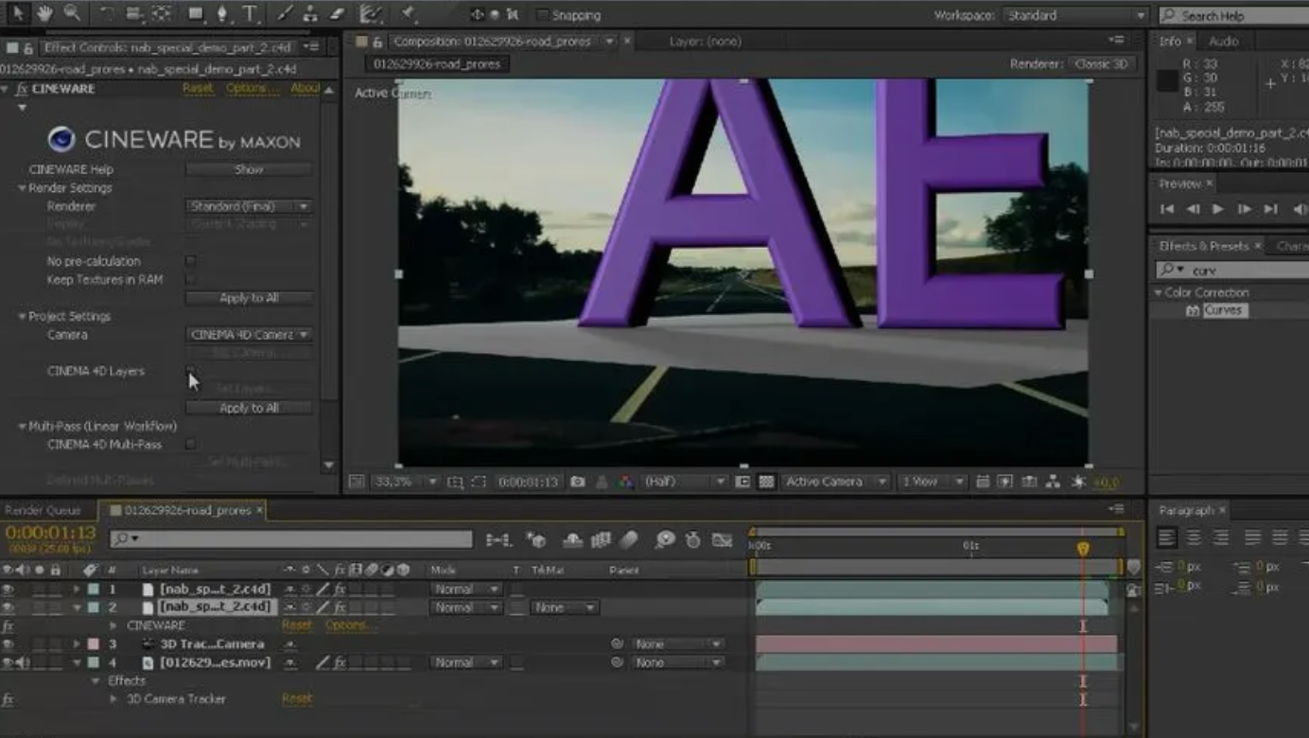The width and height of the screenshot is (1309, 738).
Task: Open the Renderer dropdown in CINEWARE
Action: click(250, 205)
